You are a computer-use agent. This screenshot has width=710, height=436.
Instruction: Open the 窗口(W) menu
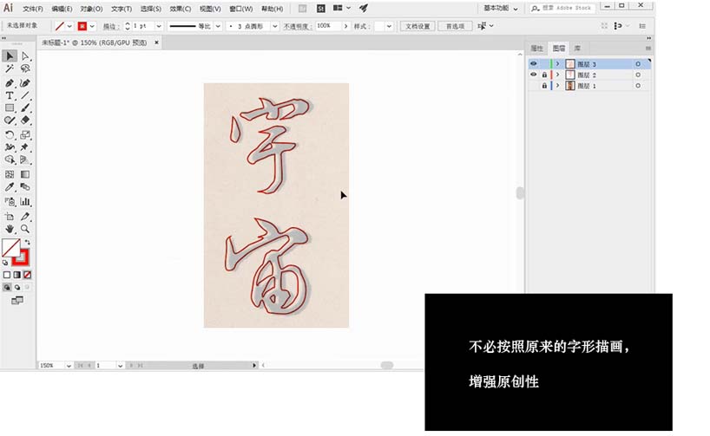(x=241, y=9)
